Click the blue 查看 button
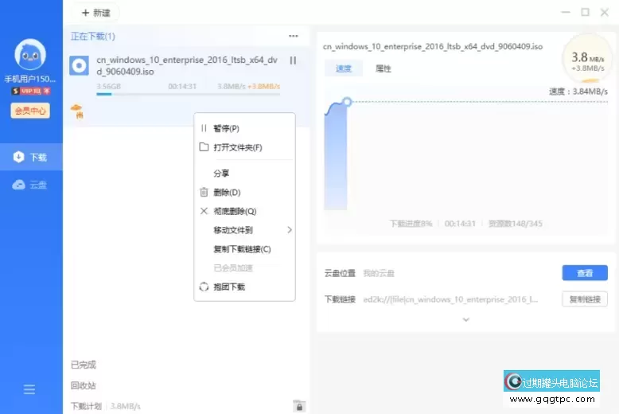Screen dimensions: 619x414 coord(585,273)
